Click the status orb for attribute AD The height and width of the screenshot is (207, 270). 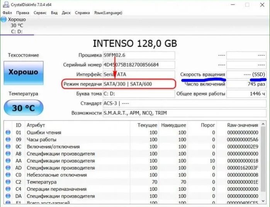click(8, 168)
